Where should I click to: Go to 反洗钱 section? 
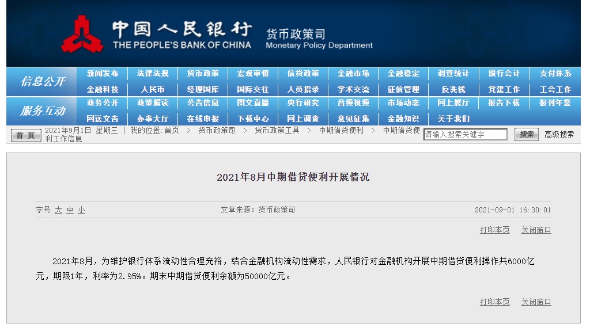click(453, 90)
